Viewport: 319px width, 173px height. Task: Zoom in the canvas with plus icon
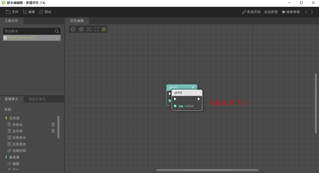tap(81, 29)
